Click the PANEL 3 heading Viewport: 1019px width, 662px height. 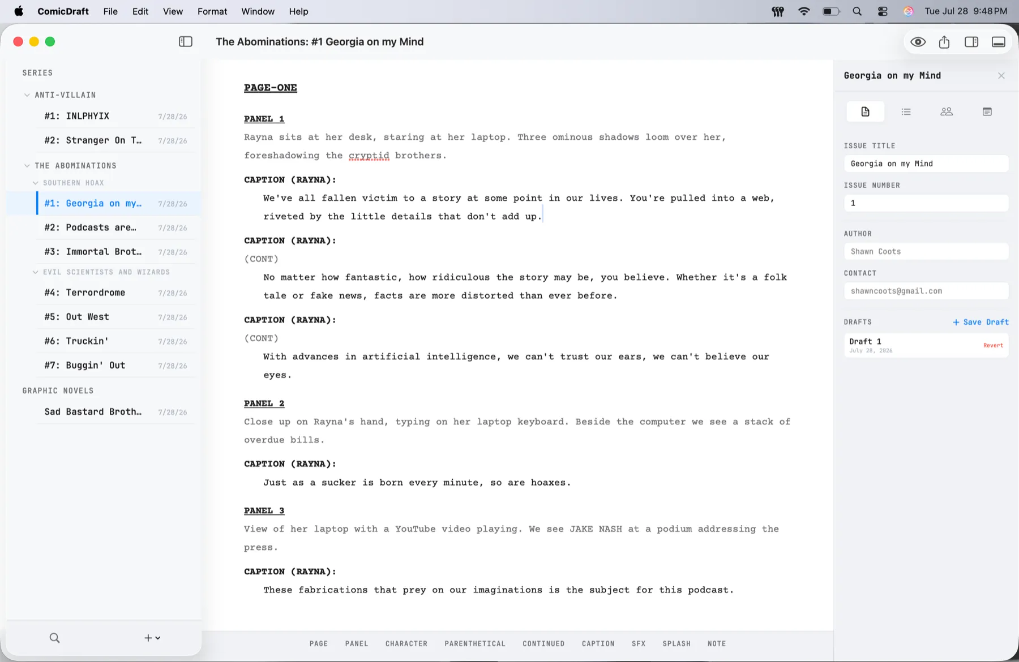264,510
